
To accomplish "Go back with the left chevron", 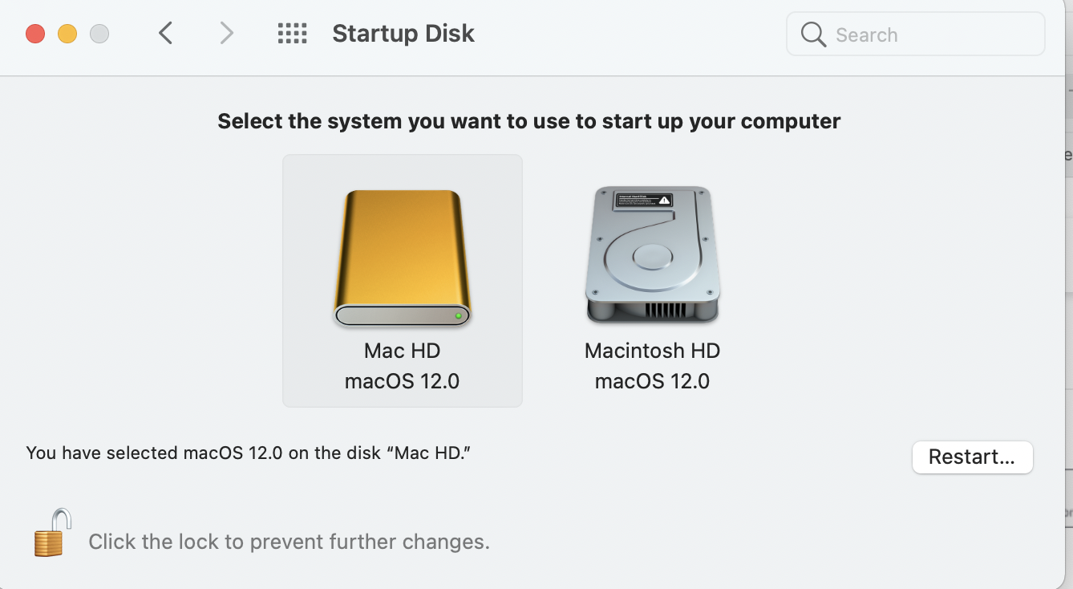I will (166, 34).
